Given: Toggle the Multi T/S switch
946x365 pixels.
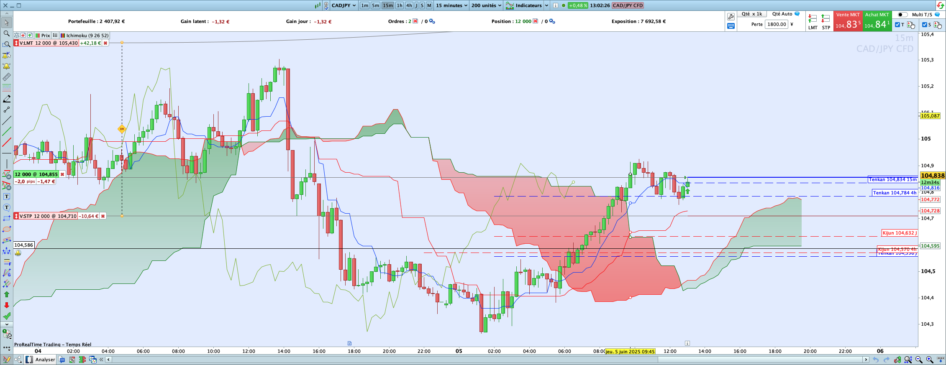Looking at the screenshot, I should coord(902,15).
